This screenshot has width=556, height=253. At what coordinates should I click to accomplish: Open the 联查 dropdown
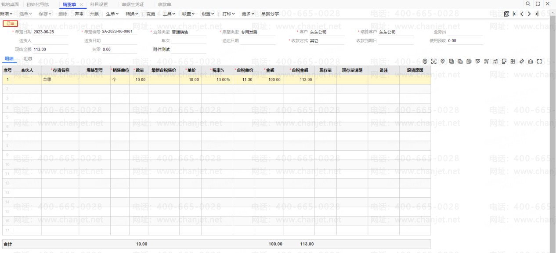coord(188,14)
